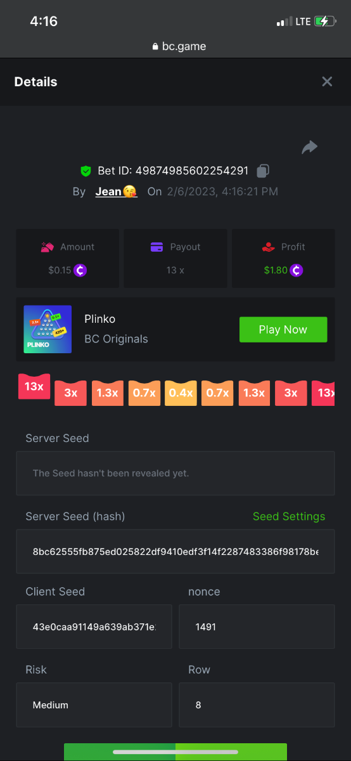Open the Plinko game thumbnail
Screen dimensions: 351x761
[x=48, y=329]
